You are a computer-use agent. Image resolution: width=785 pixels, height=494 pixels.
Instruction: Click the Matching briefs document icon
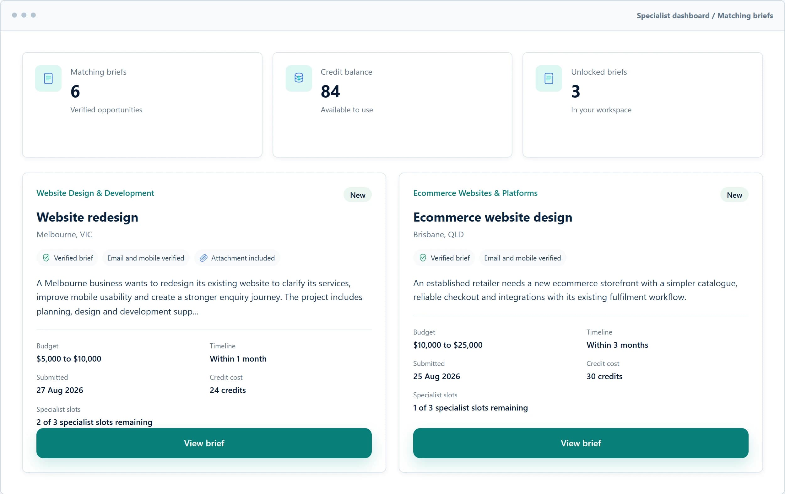(48, 78)
